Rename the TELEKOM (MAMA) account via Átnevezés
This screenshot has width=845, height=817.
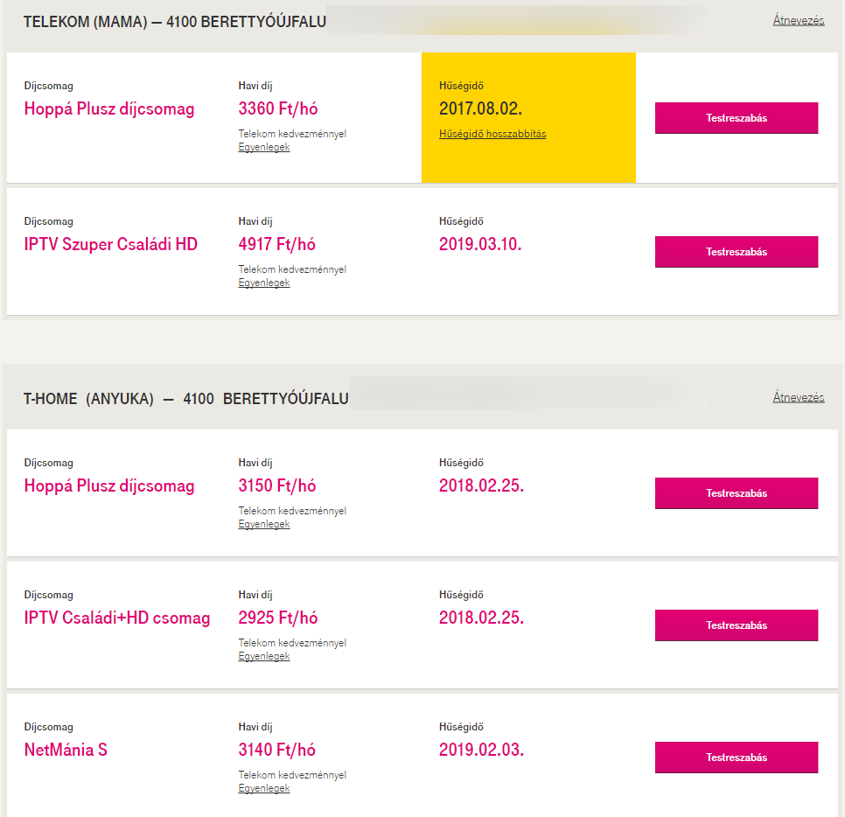[798, 20]
